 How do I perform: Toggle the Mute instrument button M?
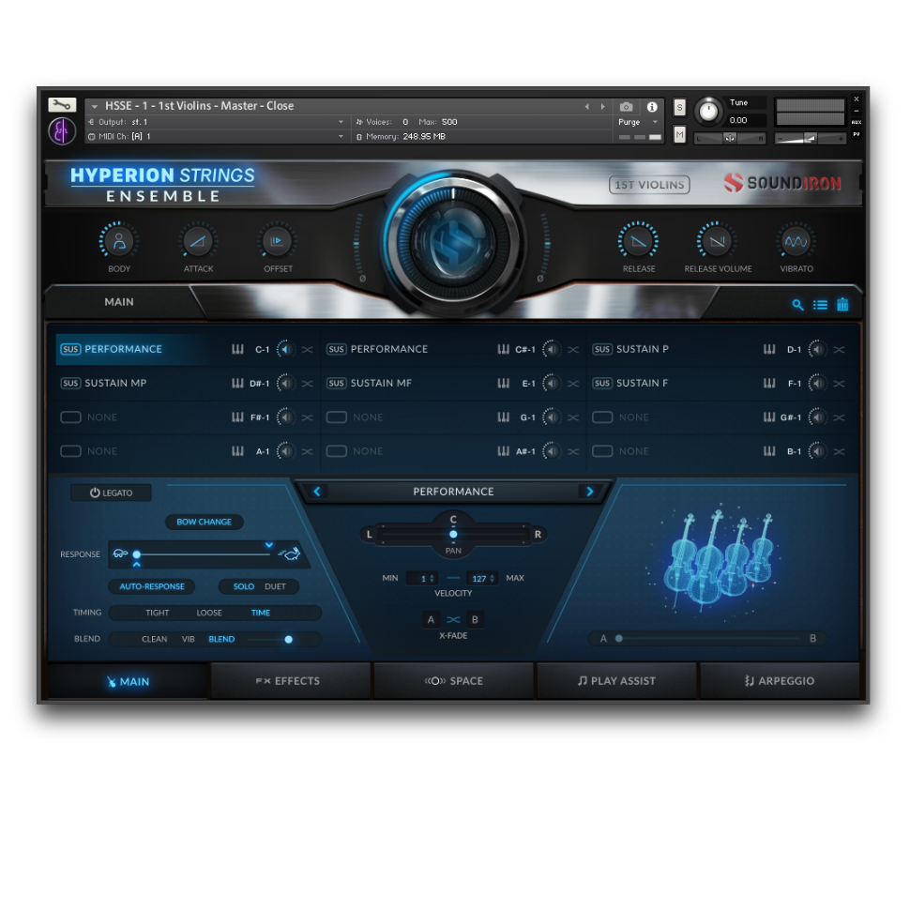(x=679, y=135)
